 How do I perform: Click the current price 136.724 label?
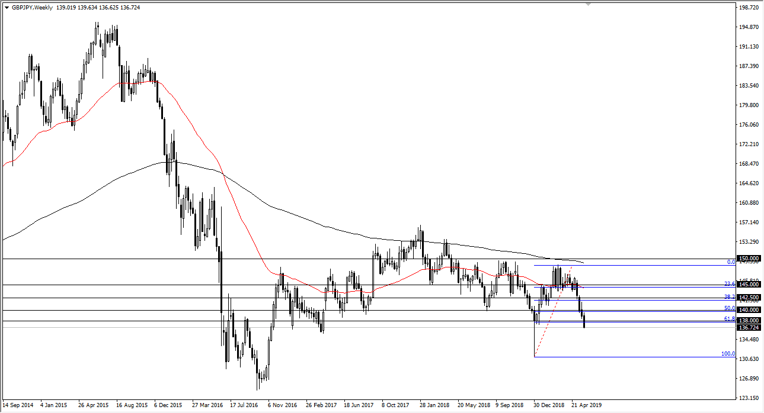[x=749, y=327]
